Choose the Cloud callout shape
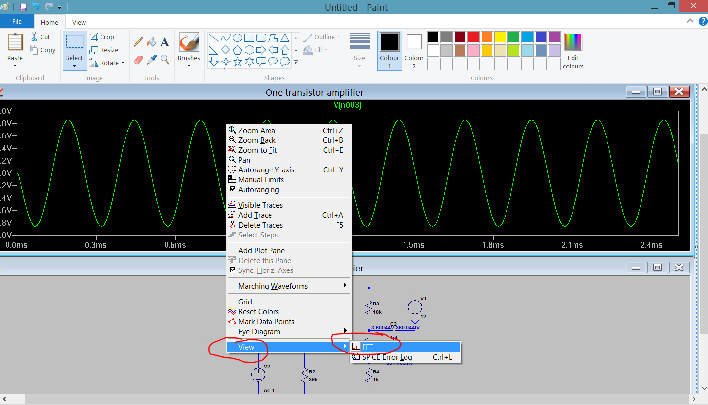This screenshot has height=405, width=708. click(285, 62)
